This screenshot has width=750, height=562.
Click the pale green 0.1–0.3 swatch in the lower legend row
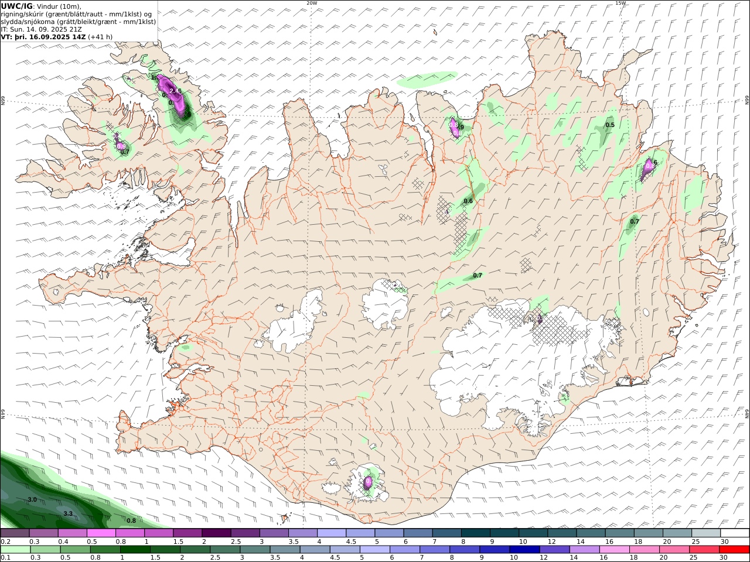pos(16,550)
